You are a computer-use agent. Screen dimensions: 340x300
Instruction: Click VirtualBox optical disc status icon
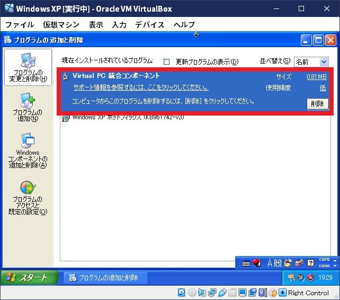(x=192, y=293)
